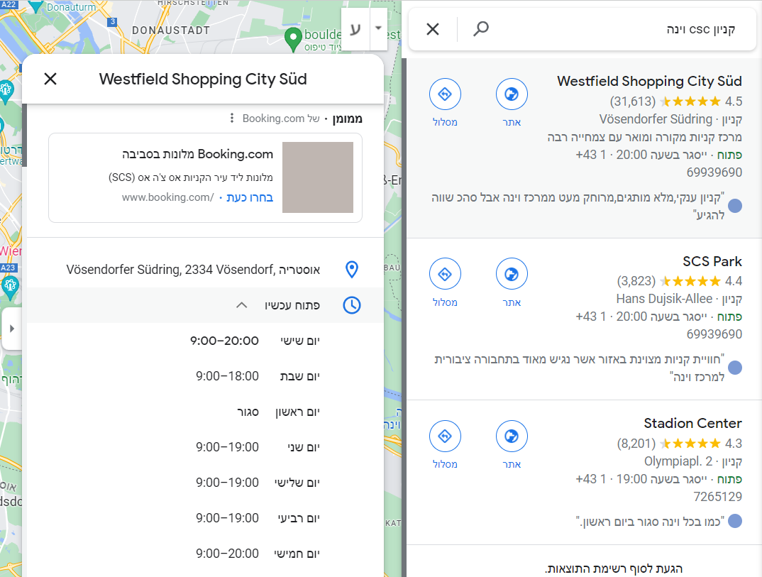This screenshot has height=577, width=762.
Task: Click the 'Hans Dujsik-Allee · קניון' address line
Action: pyautogui.click(x=679, y=299)
